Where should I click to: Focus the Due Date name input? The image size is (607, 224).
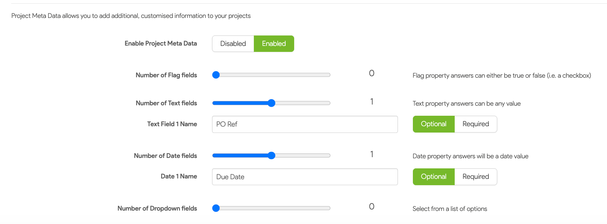[305, 177]
